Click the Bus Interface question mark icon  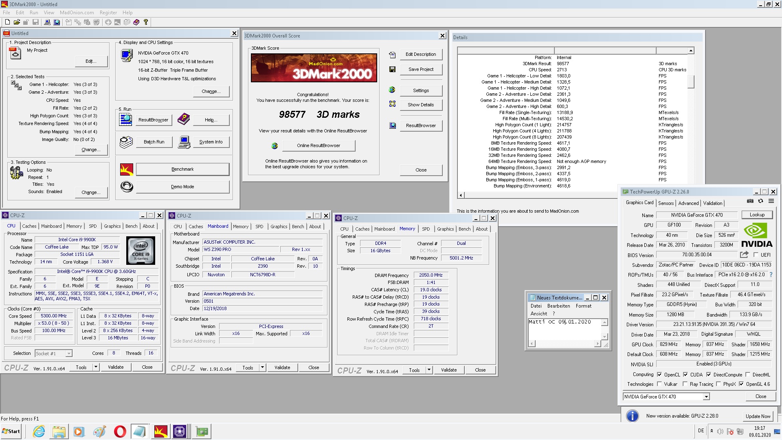tap(771, 275)
